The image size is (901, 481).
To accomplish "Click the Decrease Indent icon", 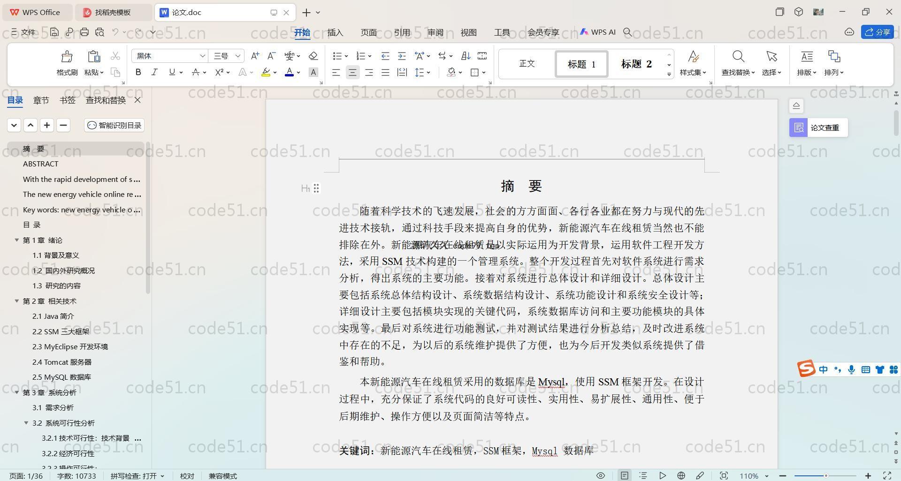I will pos(385,56).
